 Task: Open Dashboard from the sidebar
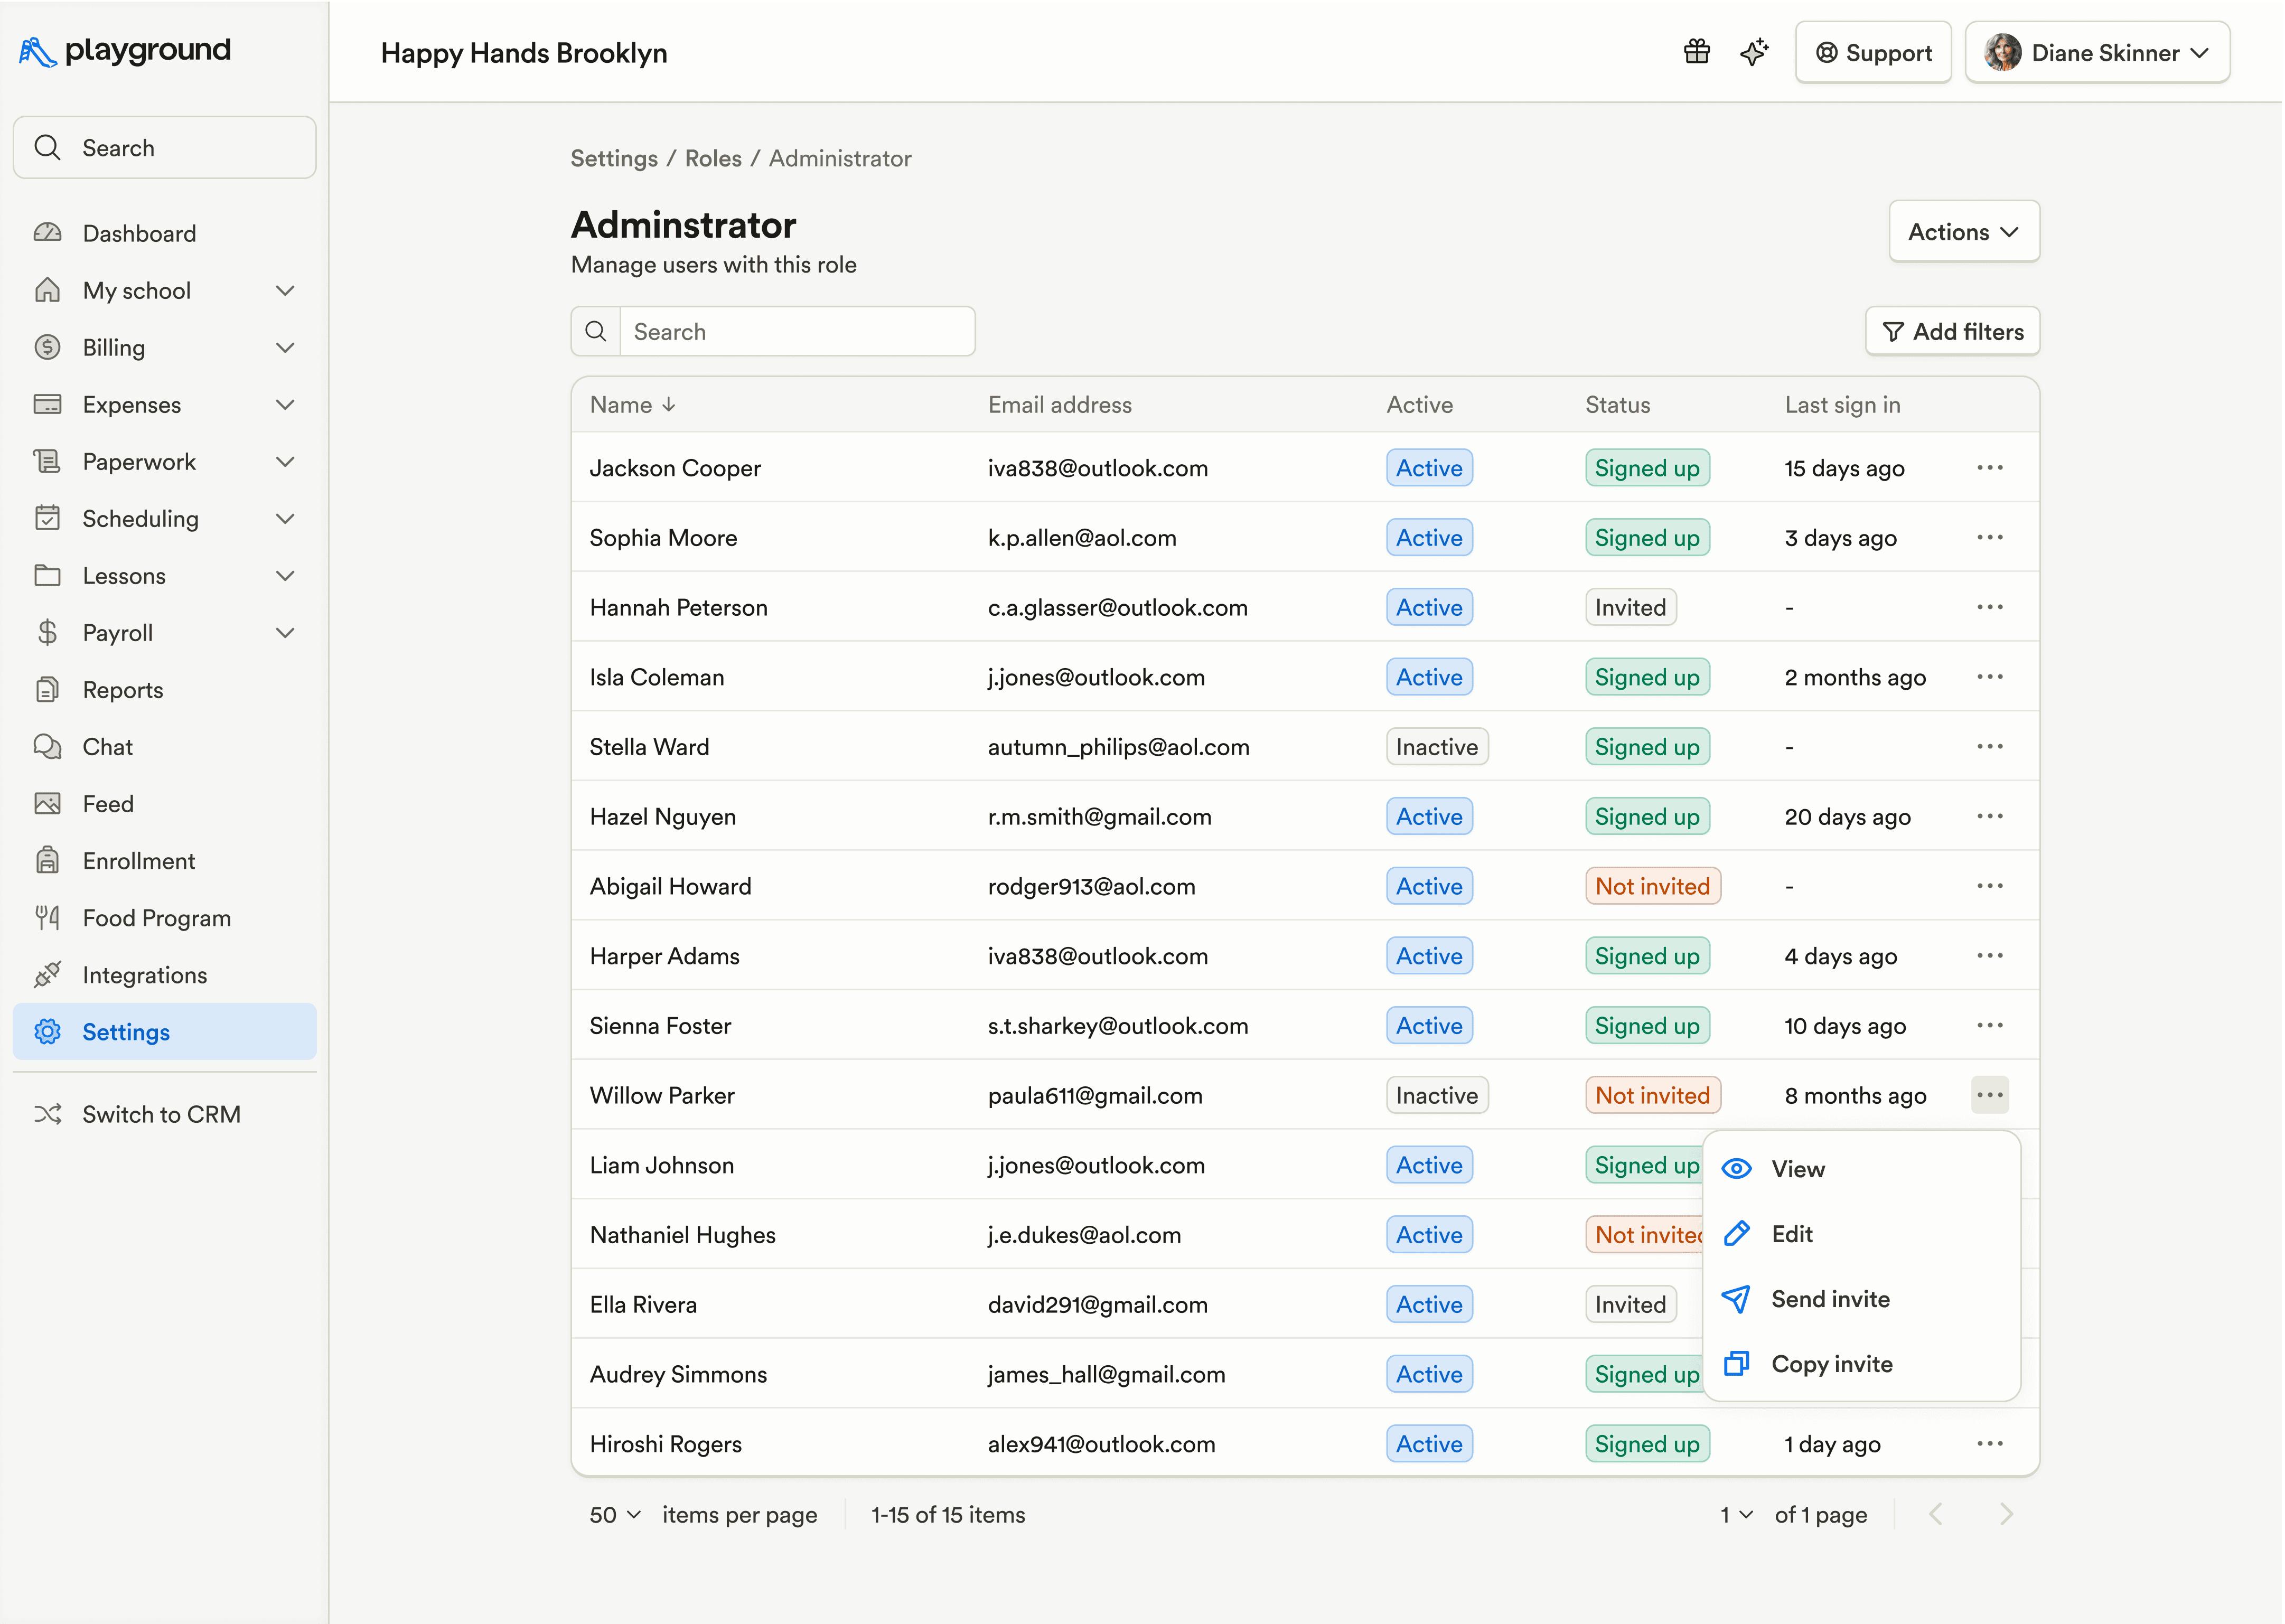click(139, 233)
